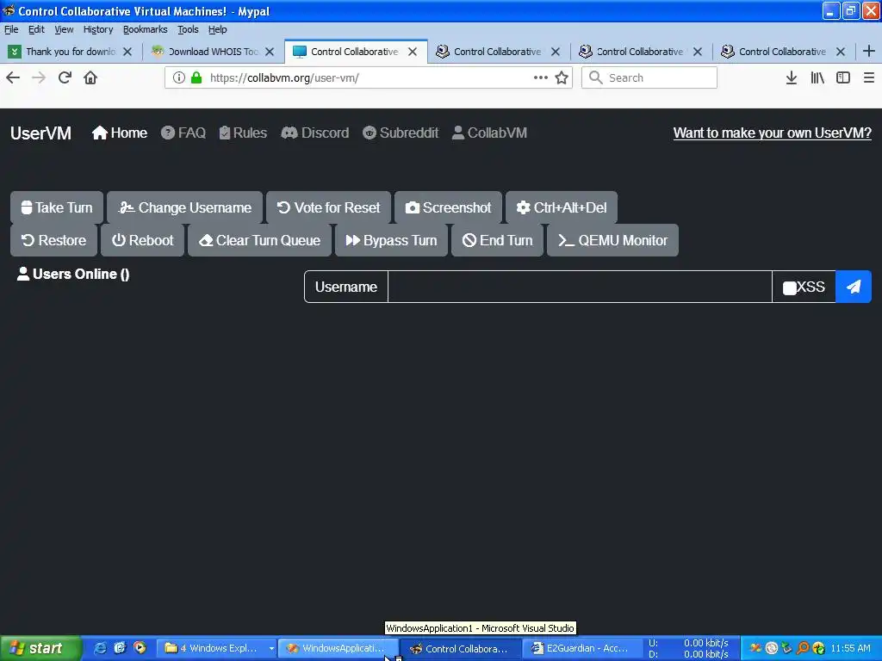Take a VM Screenshot
Image resolution: width=882 pixels, height=661 pixels.
[x=448, y=207]
